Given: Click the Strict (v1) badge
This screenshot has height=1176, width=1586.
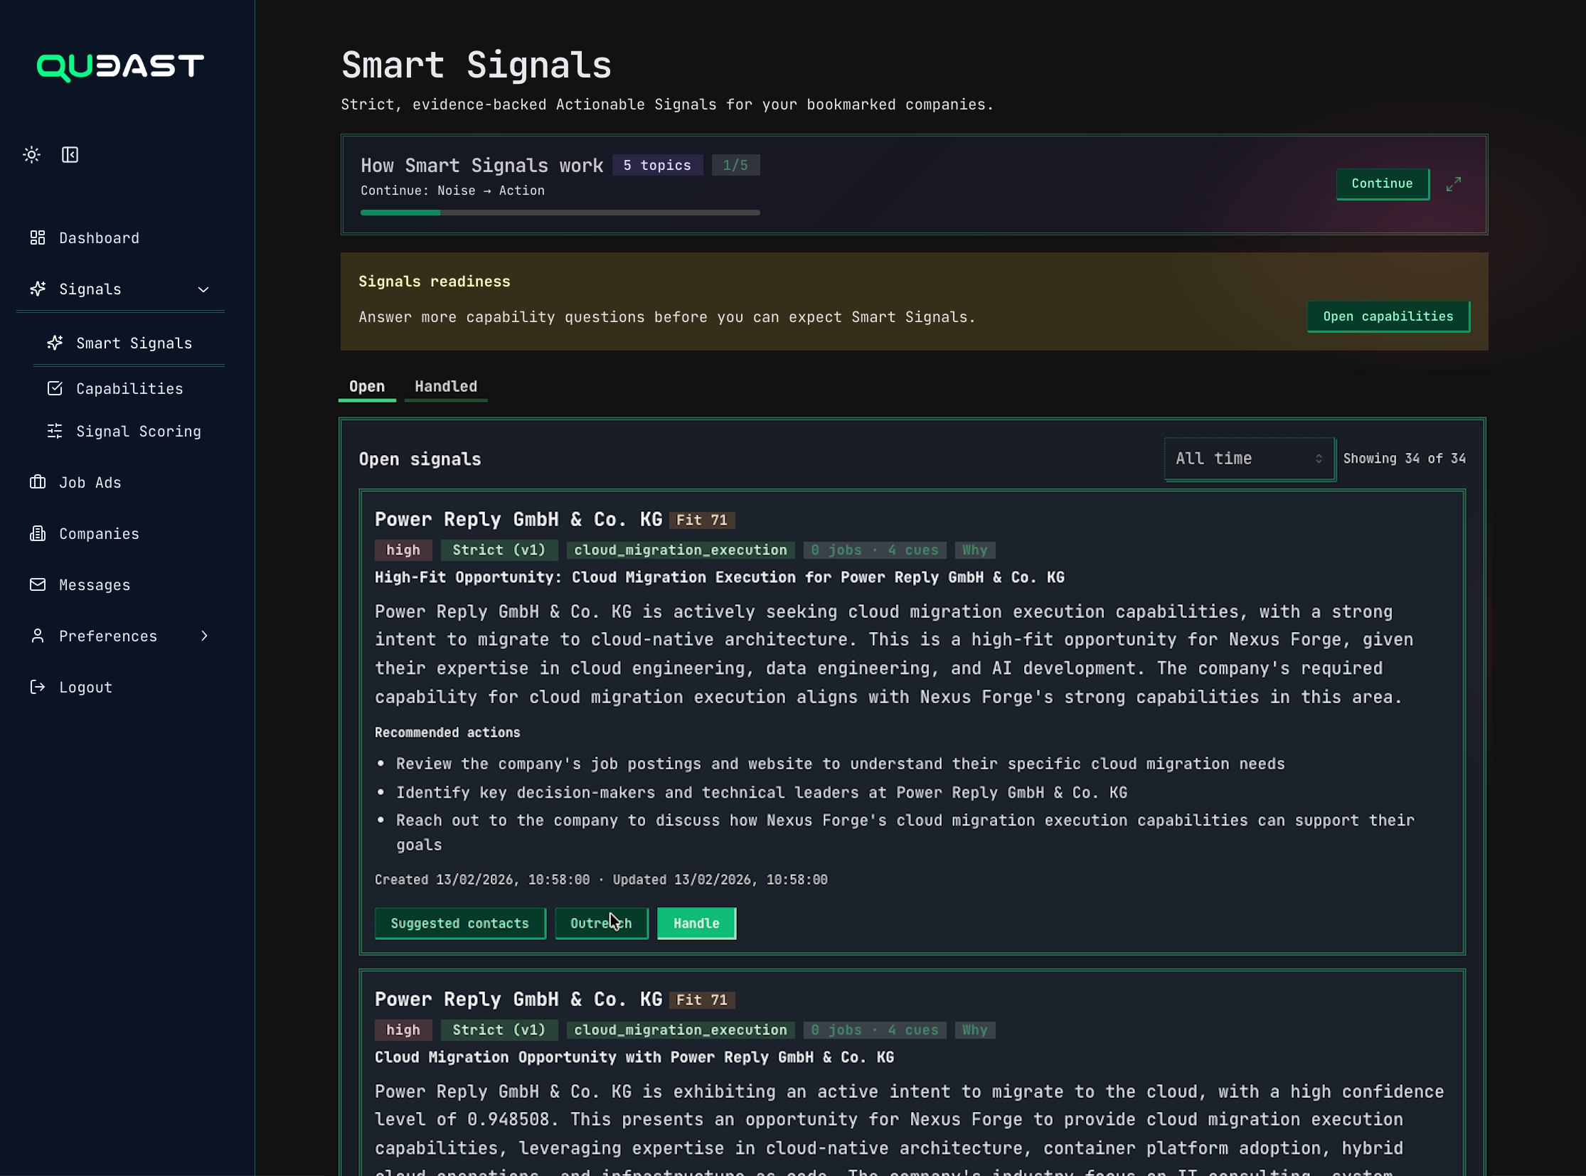Looking at the screenshot, I should 499,550.
